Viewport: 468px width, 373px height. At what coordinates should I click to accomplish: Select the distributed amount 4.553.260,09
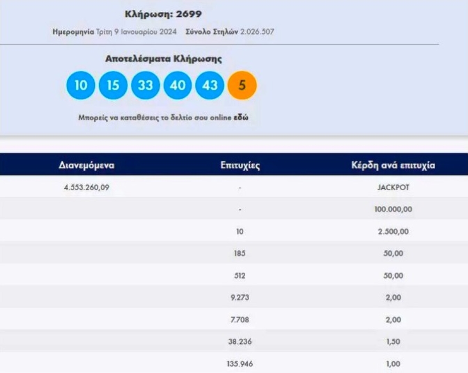pos(87,187)
